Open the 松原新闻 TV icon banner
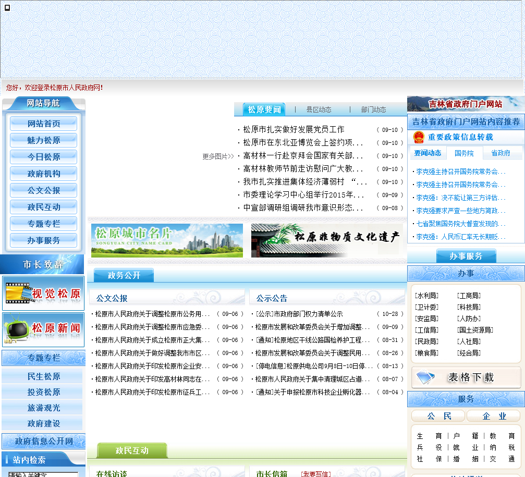Screen dimensions: 525x477 coord(43,329)
